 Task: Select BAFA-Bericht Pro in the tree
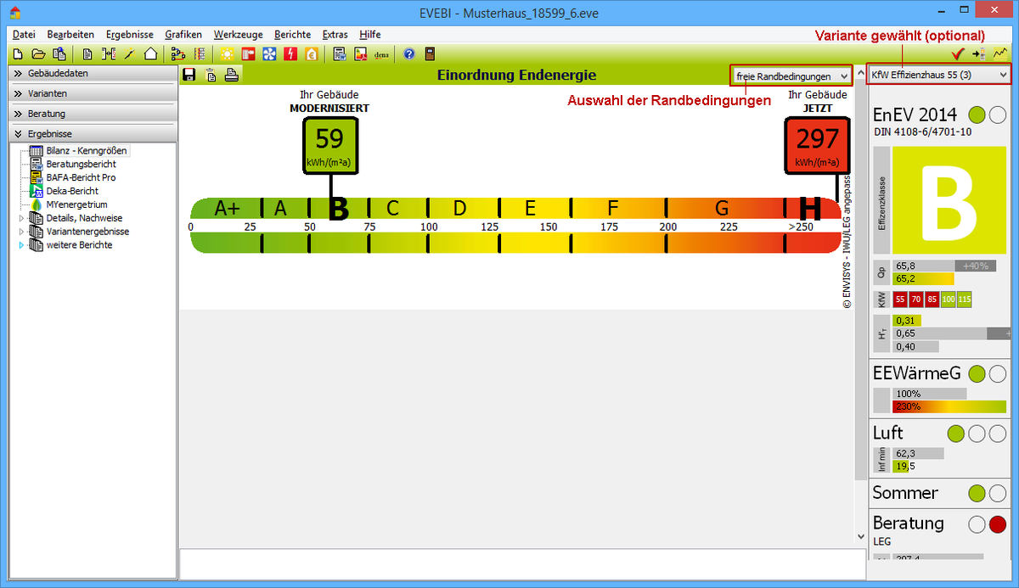click(82, 177)
